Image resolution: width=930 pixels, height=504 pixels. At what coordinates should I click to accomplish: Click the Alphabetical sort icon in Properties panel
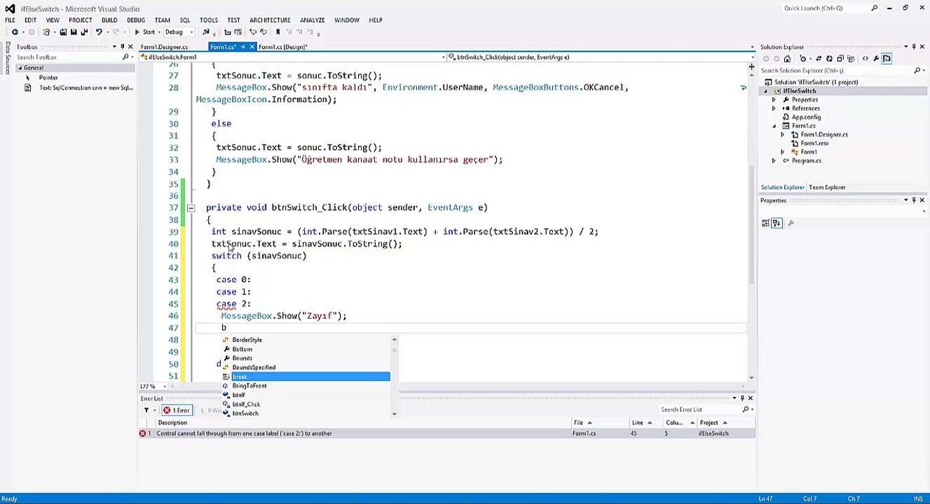(777, 223)
